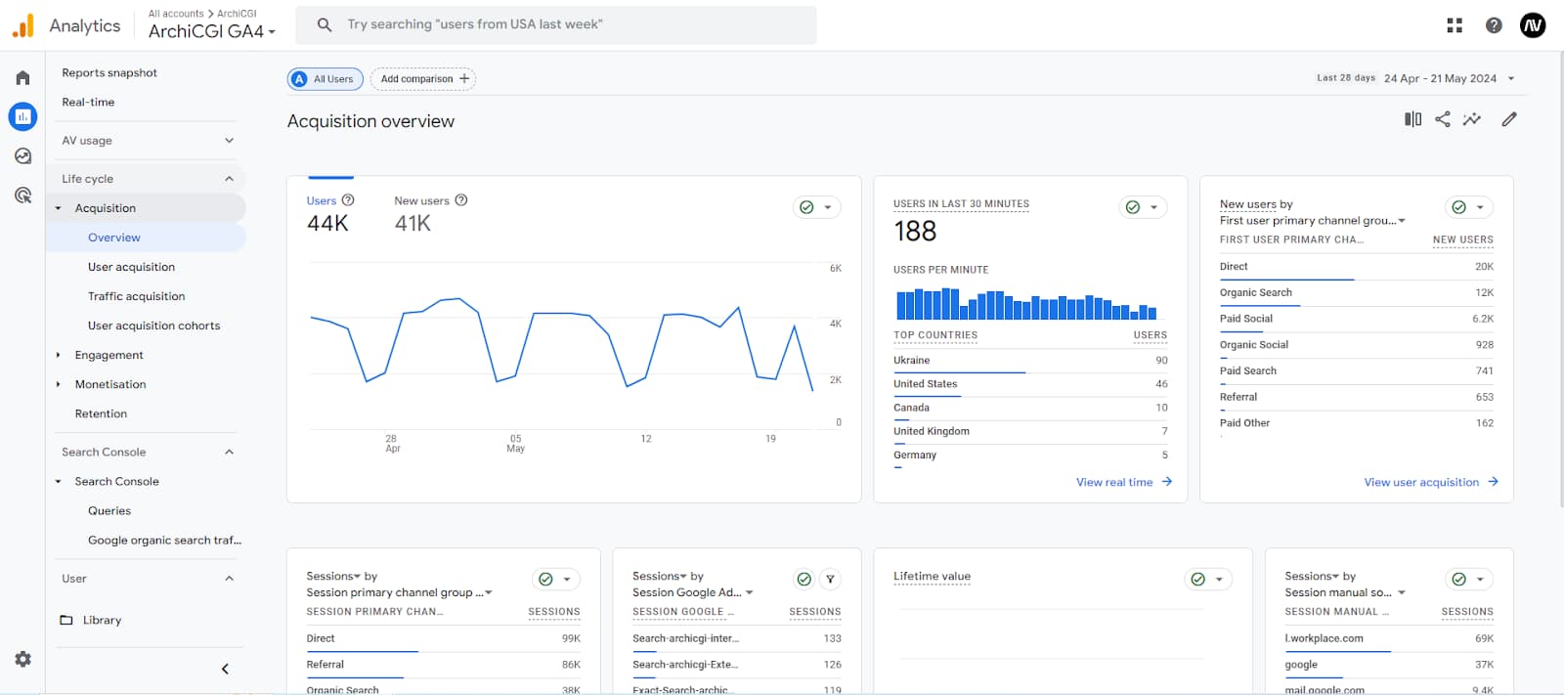Click View real time link
This screenshot has width=1564, height=695.
tap(1123, 482)
